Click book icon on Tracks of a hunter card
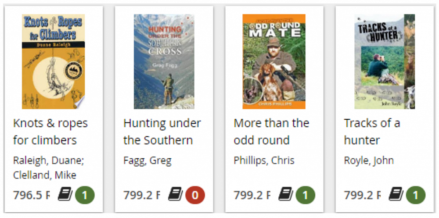 coord(396,194)
